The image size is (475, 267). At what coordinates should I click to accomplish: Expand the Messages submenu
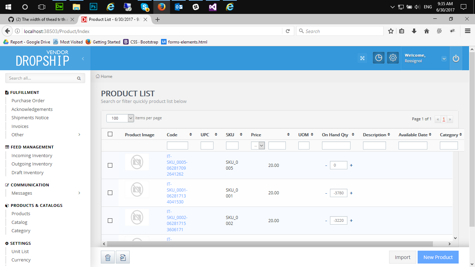[79, 193]
